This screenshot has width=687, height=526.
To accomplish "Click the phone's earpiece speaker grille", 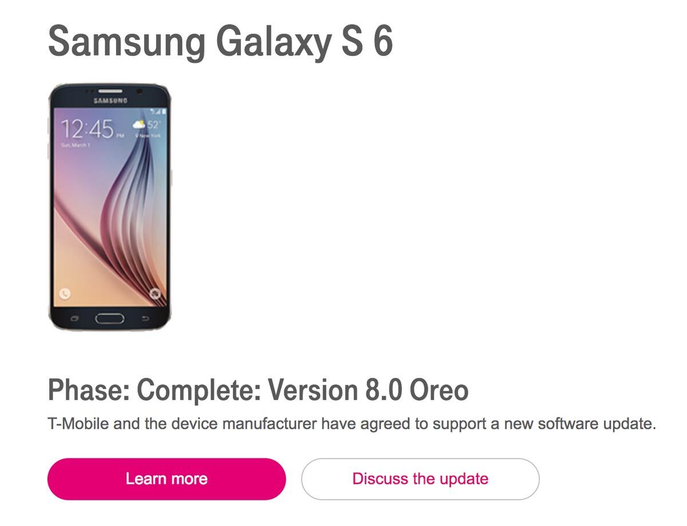I will pos(110,91).
